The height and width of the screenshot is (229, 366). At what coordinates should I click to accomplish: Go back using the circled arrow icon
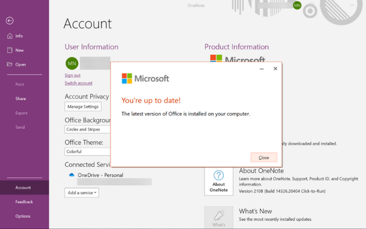pyautogui.click(x=10, y=21)
